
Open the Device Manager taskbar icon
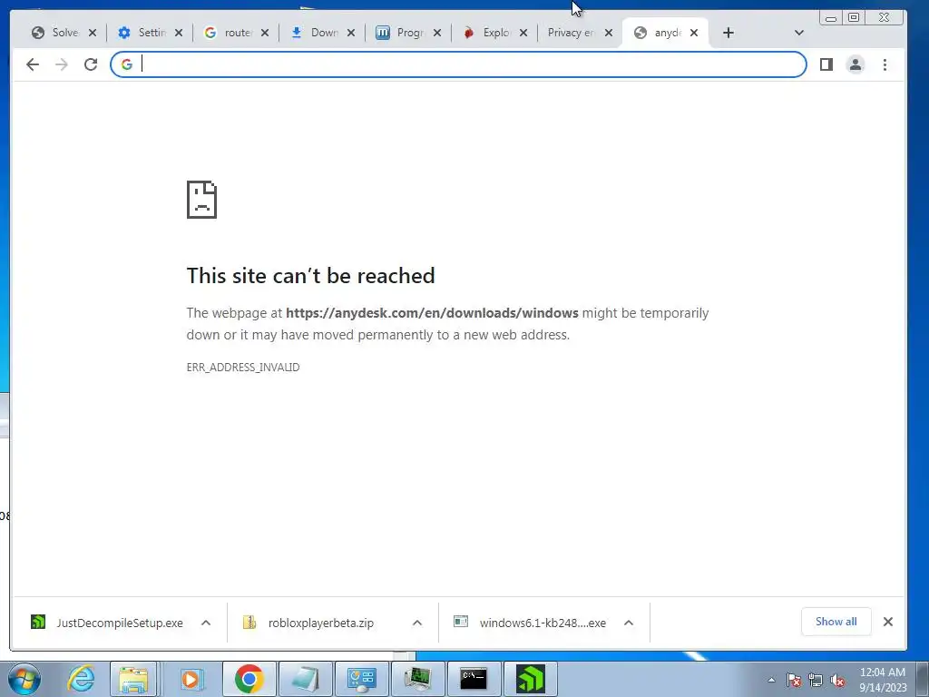417,679
